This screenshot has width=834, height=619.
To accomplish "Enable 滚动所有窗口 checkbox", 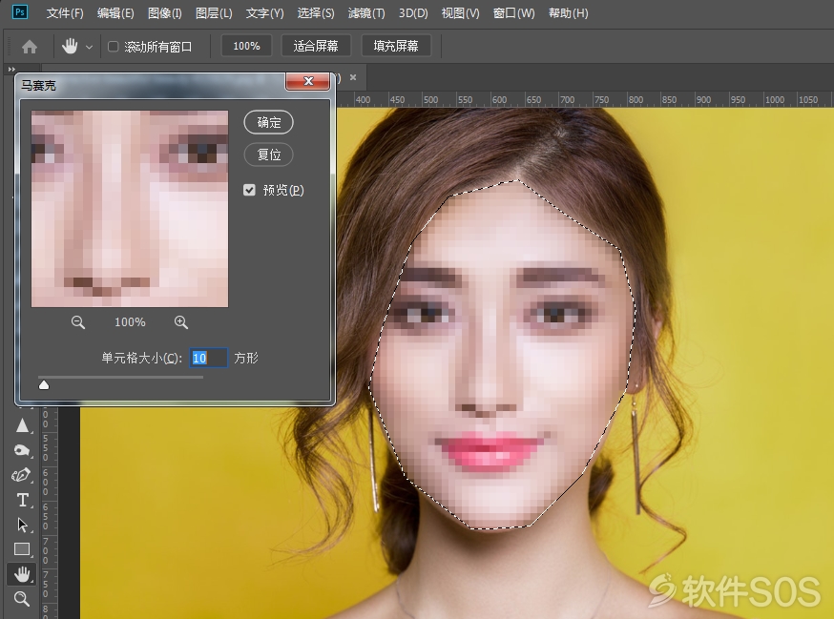I will pyautogui.click(x=114, y=47).
